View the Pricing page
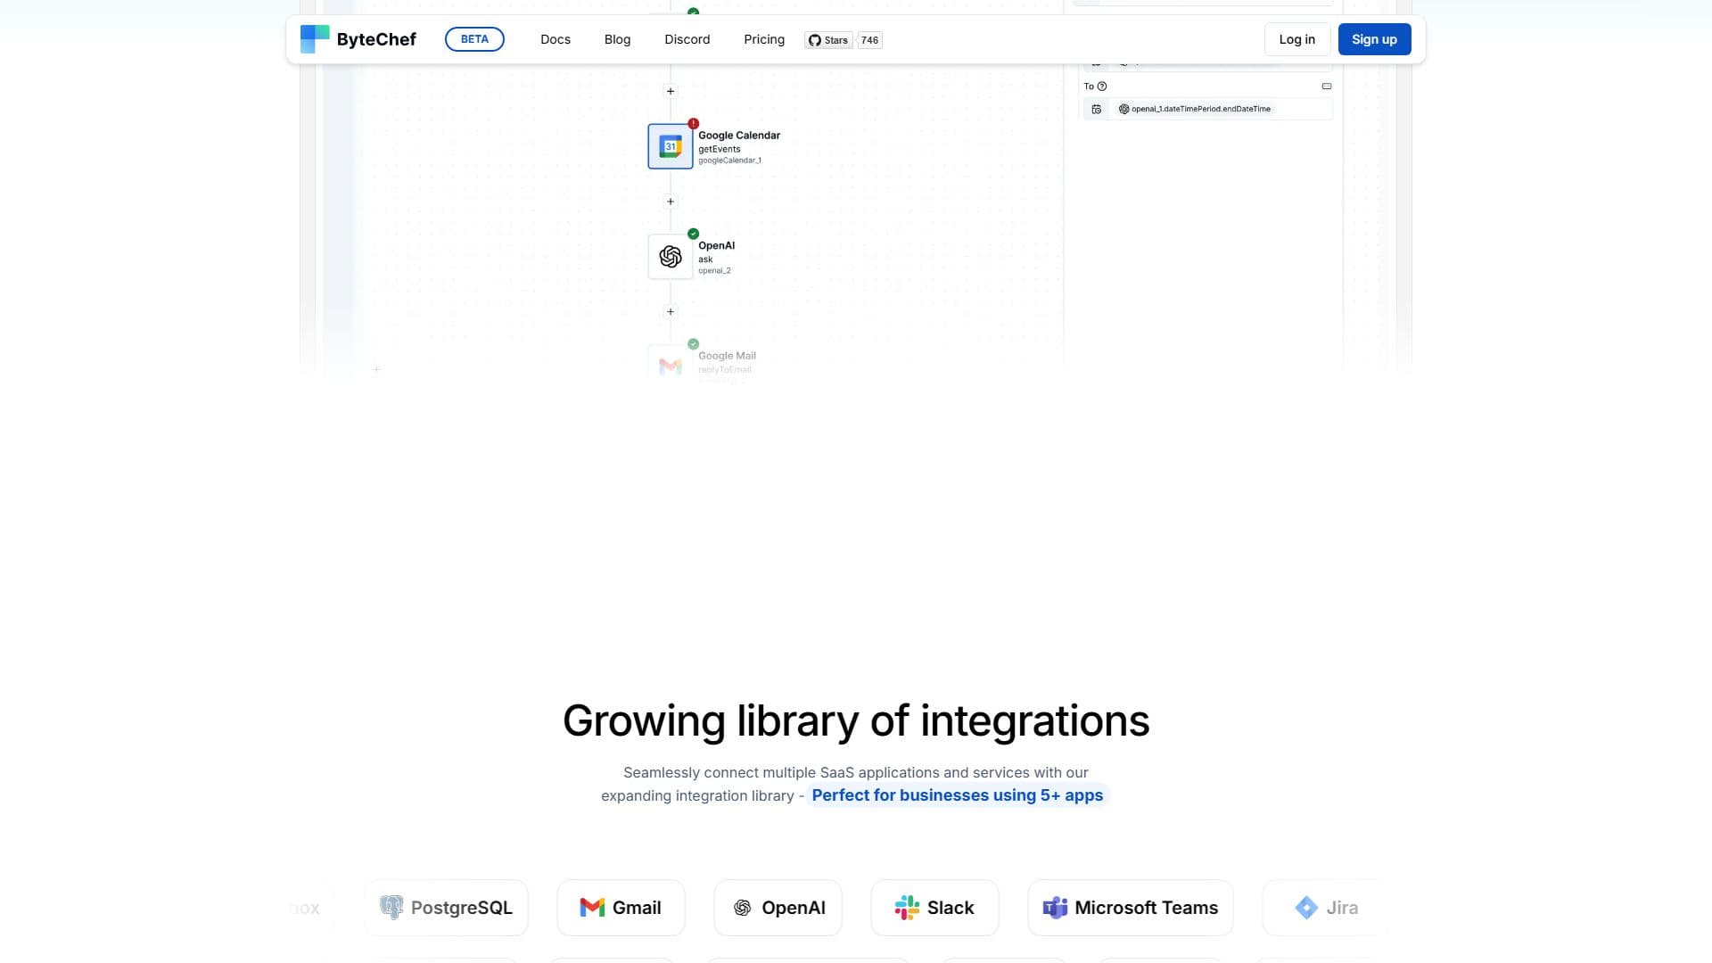This screenshot has width=1712, height=963. coord(764,39)
